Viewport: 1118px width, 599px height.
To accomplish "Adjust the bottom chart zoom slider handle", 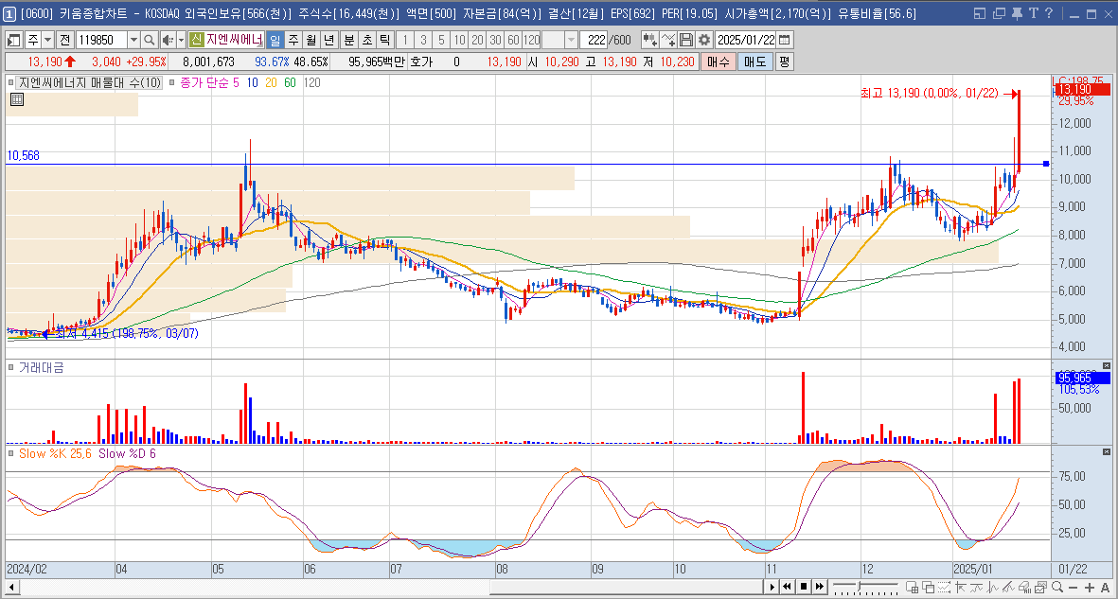I will tap(860, 586).
